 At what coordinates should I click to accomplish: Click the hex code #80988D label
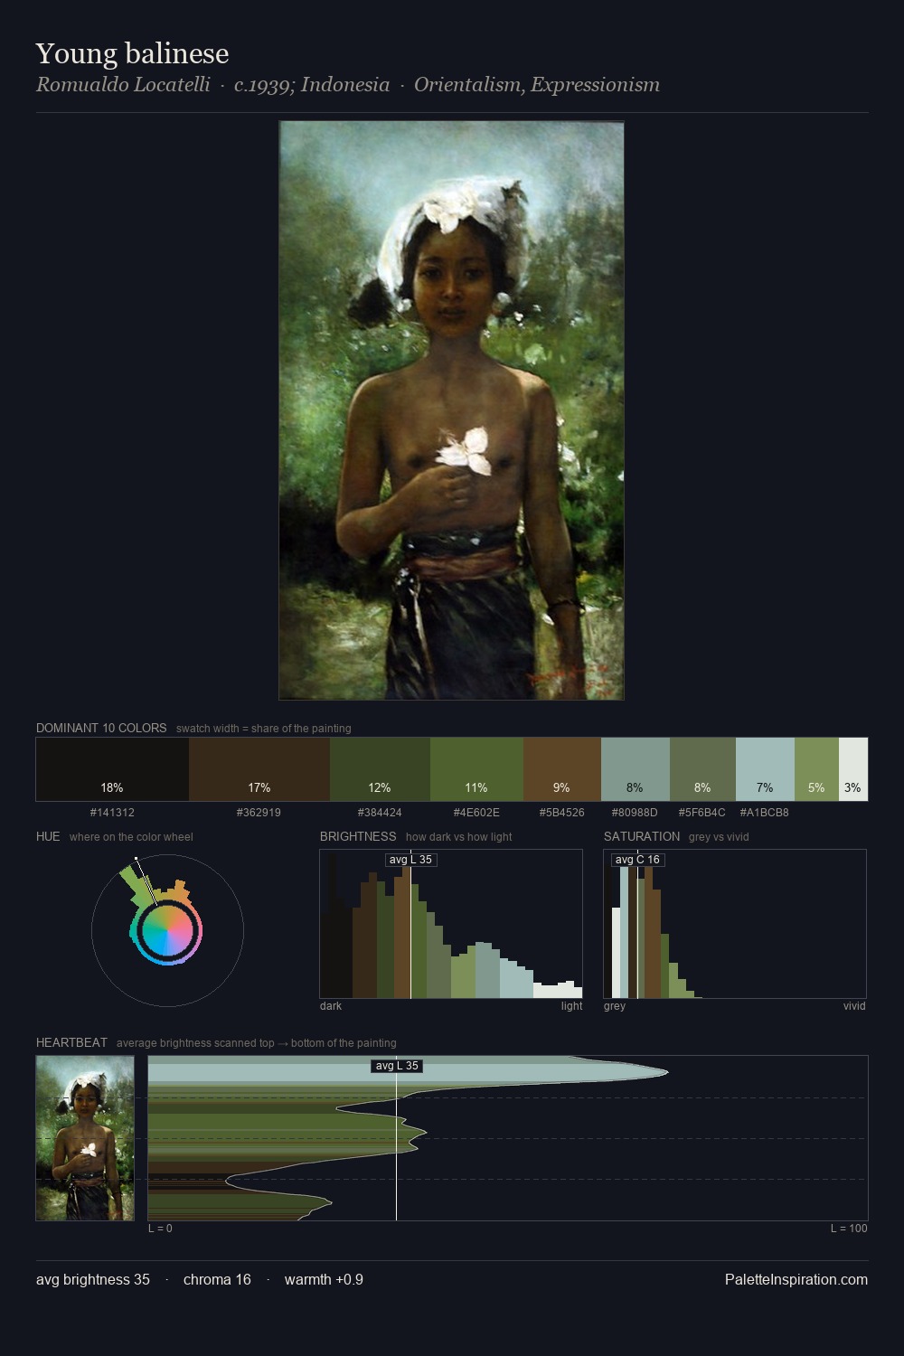click(x=635, y=813)
